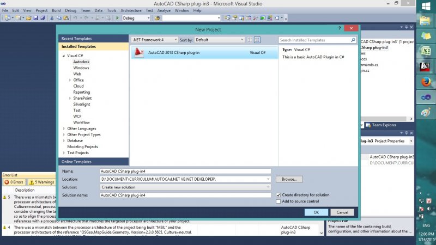Expand the Other Project Types node
This screenshot has width=436, height=245.
64,134
